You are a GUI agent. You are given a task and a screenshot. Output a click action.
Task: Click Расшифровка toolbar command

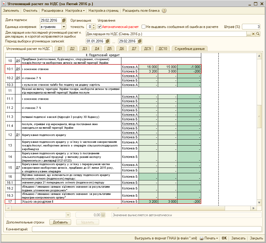click(52, 11)
